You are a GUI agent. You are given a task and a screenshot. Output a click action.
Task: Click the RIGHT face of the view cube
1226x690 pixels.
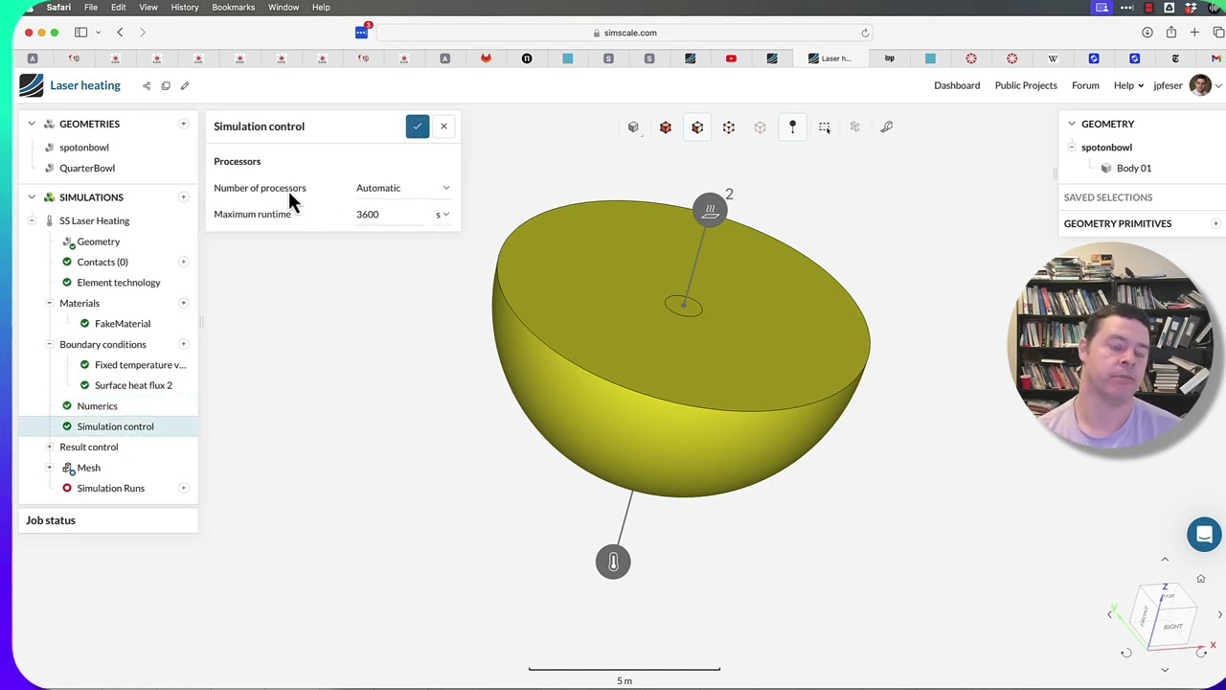(x=1173, y=627)
